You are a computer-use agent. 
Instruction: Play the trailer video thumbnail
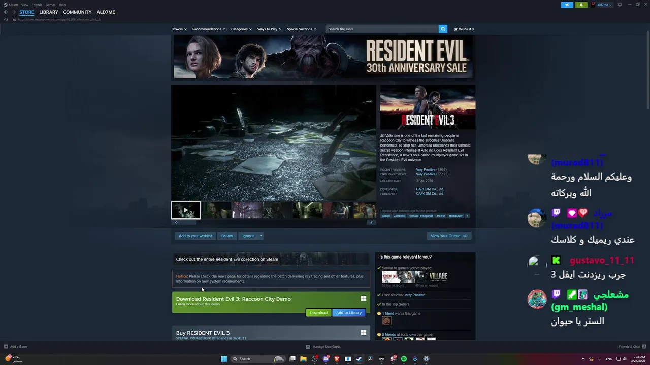click(186, 210)
